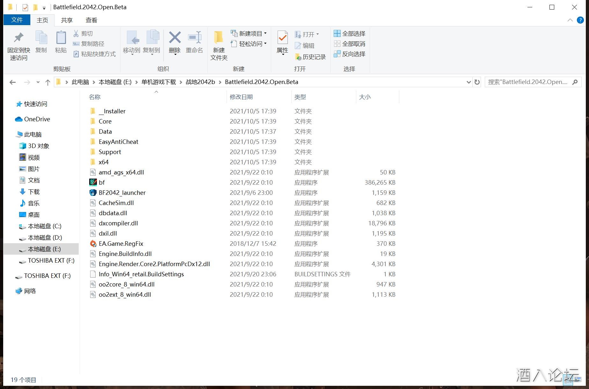Click the Copy (复制) ribbon icon
This screenshot has width=589, height=389.
pyautogui.click(x=41, y=42)
